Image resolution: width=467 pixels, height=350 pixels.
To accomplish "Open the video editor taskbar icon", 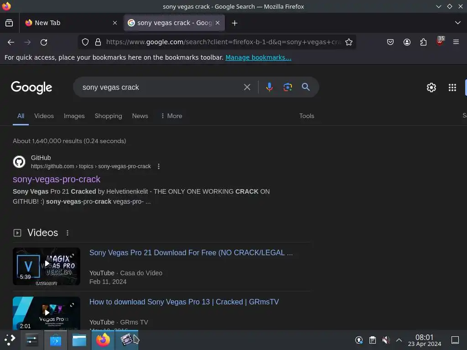I will click(127, 340).
